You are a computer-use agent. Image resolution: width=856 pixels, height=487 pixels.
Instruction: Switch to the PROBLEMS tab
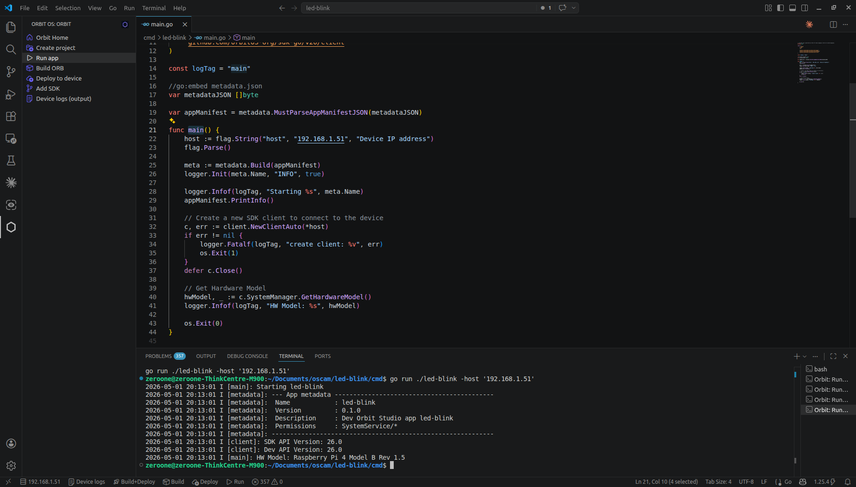[165, 356]
